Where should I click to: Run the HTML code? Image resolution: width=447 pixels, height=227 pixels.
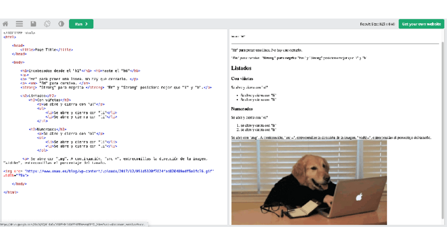(x=81, y=24)
